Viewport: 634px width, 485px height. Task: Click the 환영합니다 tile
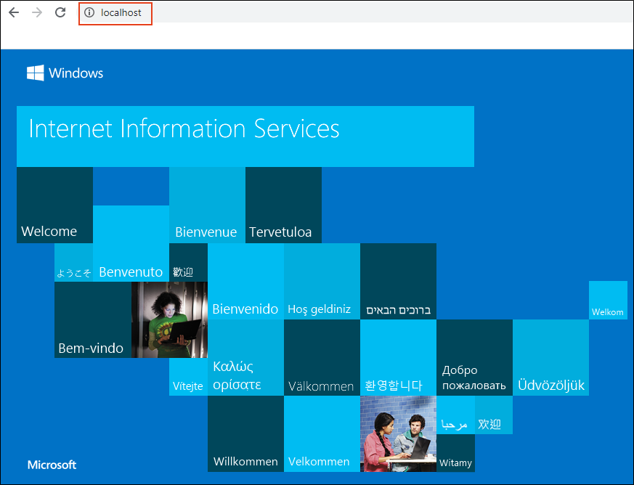click(x=398, y=358)
